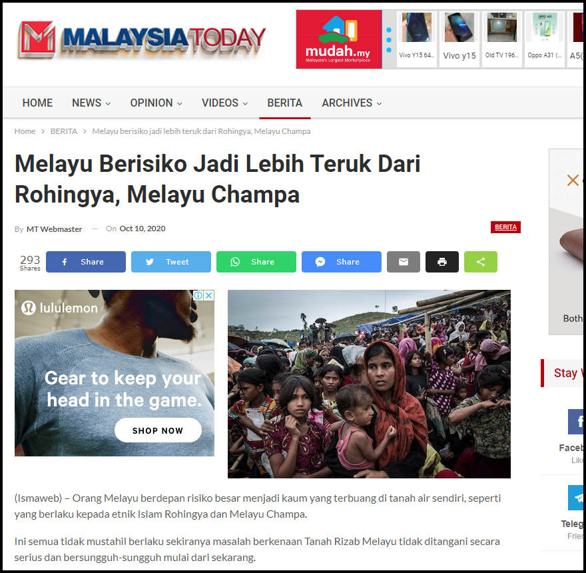
Task: Click SHOP NOW on lululemon ad
Action: click(158, 430)
